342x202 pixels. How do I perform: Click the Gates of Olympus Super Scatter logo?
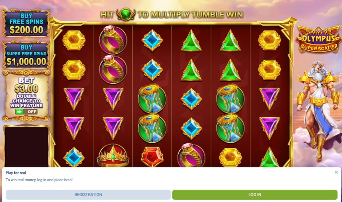[x=319, y=39]
